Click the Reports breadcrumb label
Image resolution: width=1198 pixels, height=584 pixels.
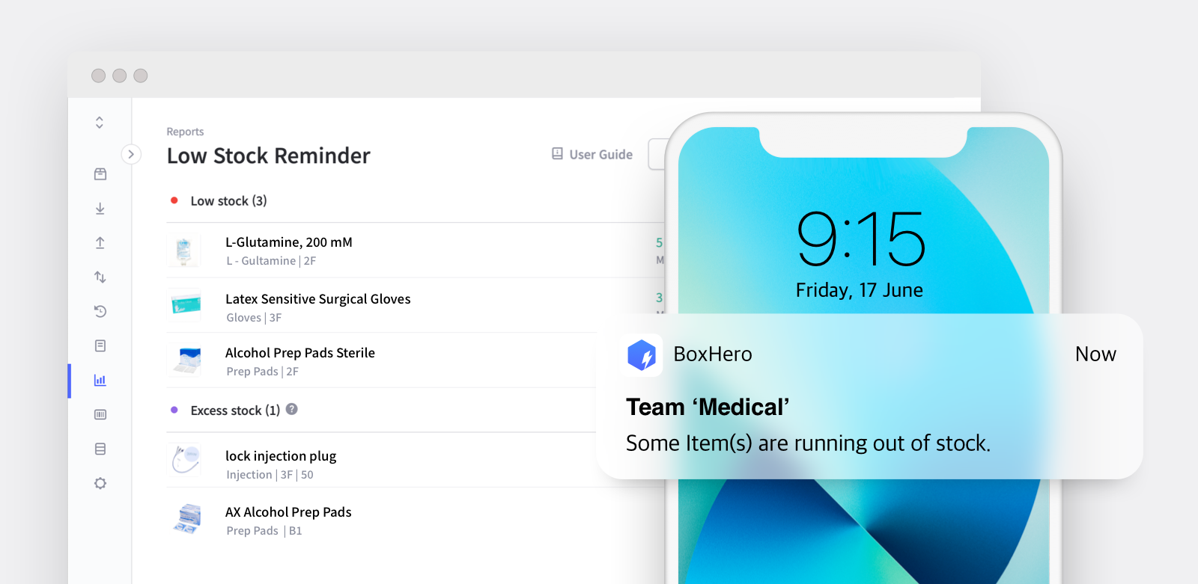tap(185, 132)
